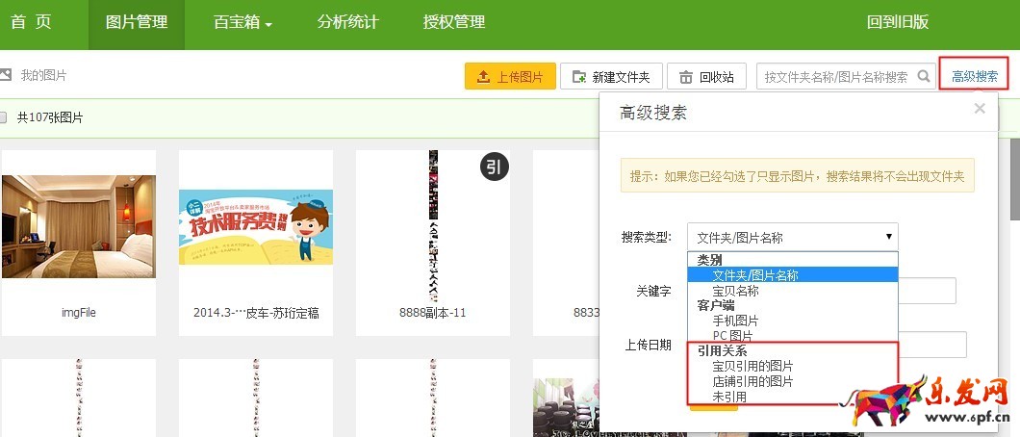Open the 8888副本-11 thumbnail
This screenshot has width=1020, height=437.
(433, 226)
